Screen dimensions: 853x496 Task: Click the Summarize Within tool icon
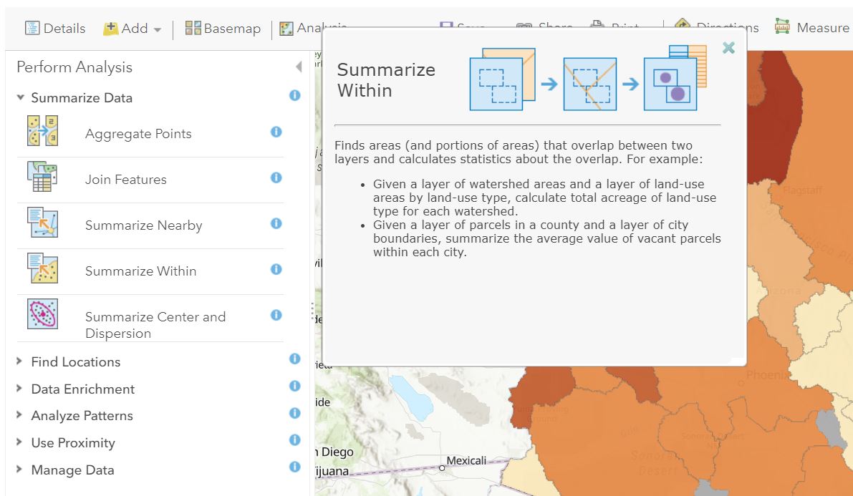pos(42,268)
